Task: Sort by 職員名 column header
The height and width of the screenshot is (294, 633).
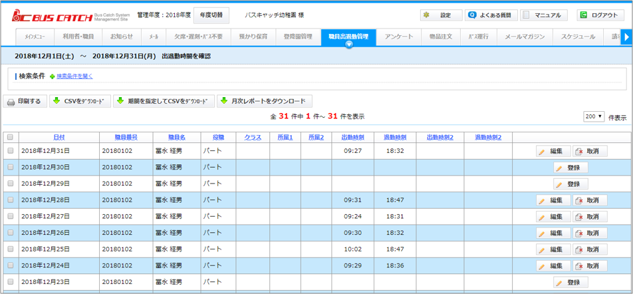Action: [x=177, y=137]
